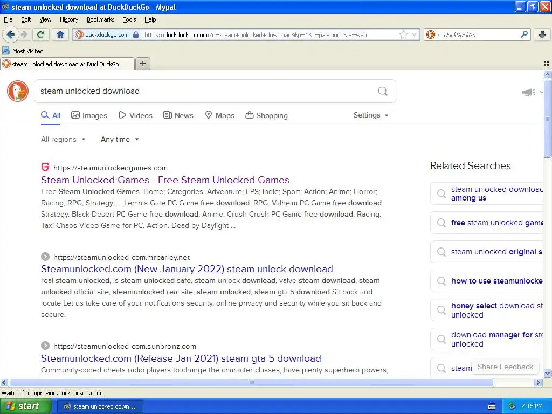Screen dimensions: 552x414
Task: Switch to the Videos tab
Action: pyautogui.click(x=135, y=115)
